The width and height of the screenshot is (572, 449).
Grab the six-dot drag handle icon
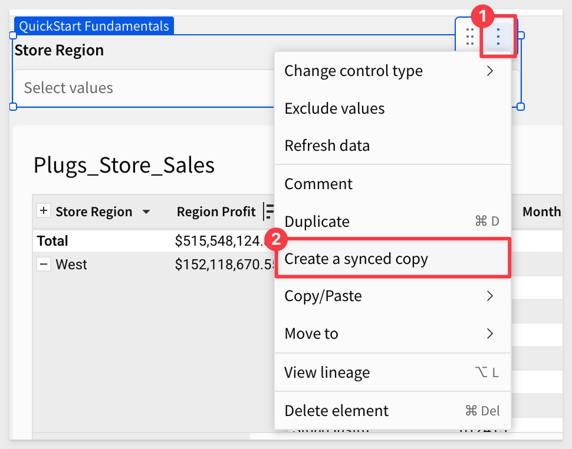point(470,37)
